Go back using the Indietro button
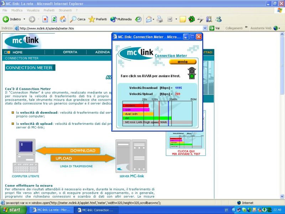This screenshot has width=285, height=214. (x=12, y=19)
